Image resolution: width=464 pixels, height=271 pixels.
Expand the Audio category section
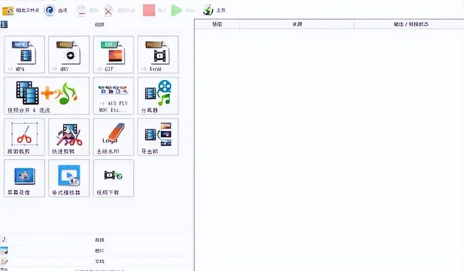[x=99, y=240]
